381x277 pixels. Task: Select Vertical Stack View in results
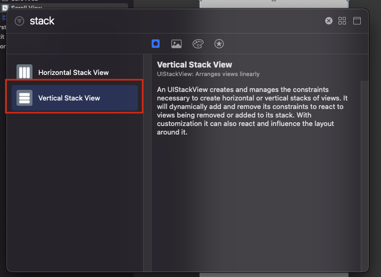[x=75, y=98]
